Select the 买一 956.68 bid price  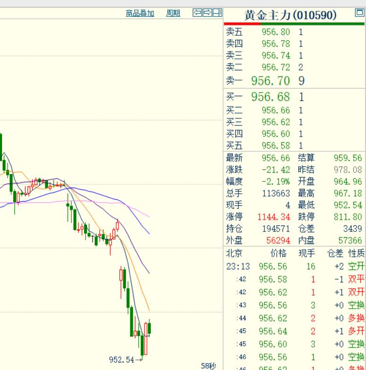click(x=271, y=97)
